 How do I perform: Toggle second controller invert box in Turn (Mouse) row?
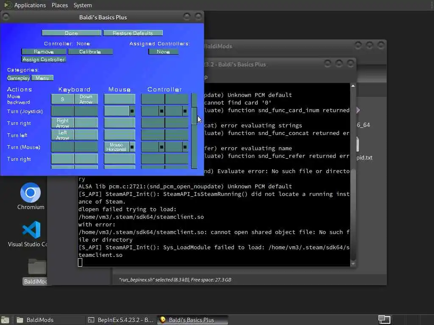point(185,147)
